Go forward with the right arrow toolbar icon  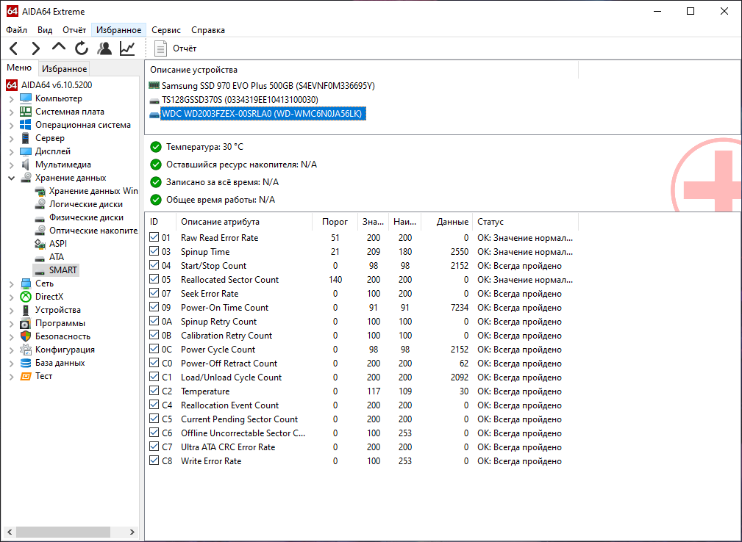click(x=36, y=48)
